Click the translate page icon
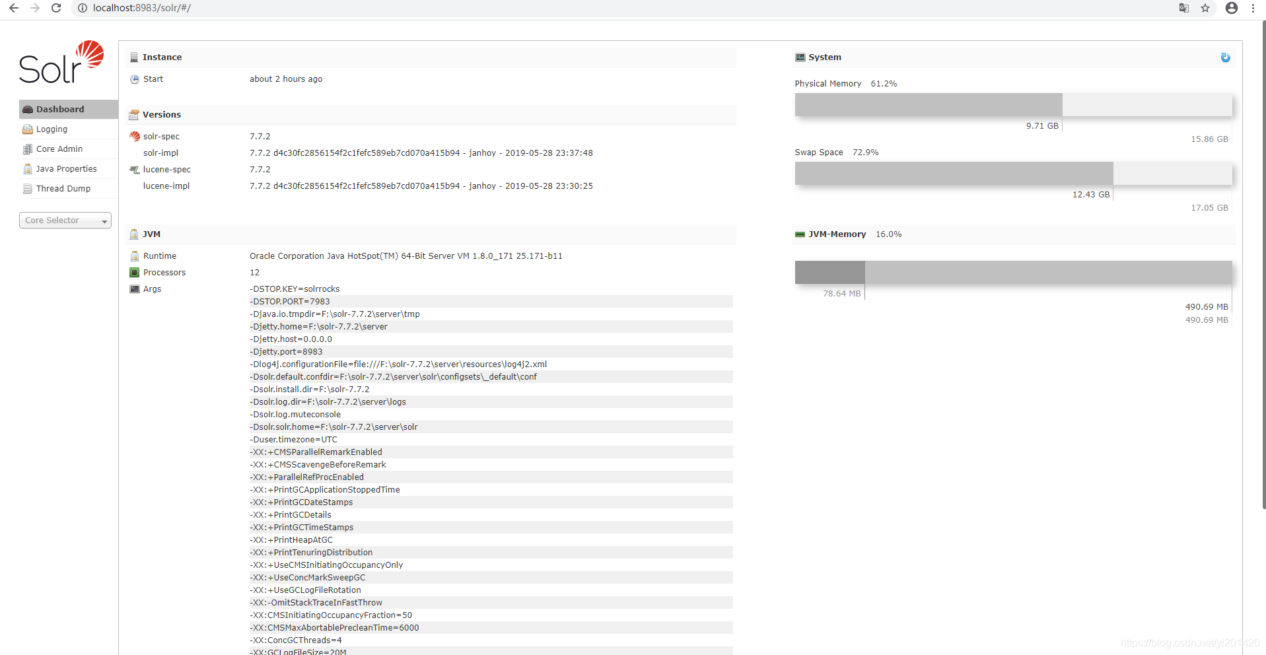 tap(1184, 8)
